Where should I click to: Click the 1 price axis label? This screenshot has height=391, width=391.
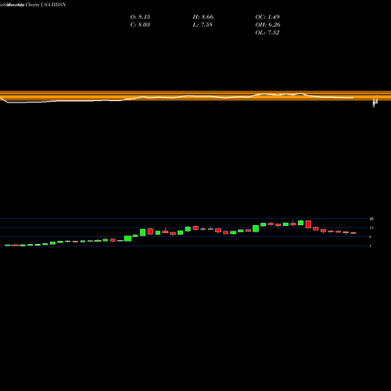[371, 246]
